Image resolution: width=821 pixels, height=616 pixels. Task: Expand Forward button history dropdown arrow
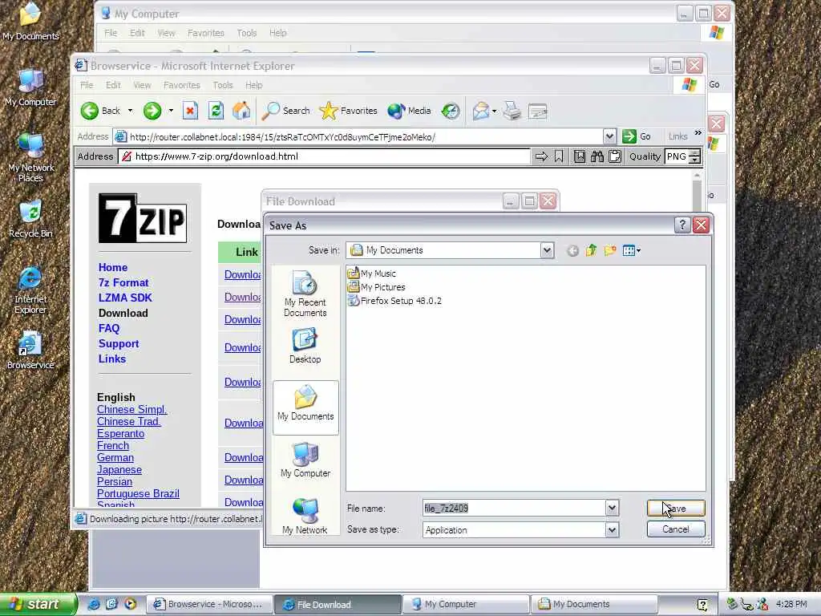coord(171,111)
